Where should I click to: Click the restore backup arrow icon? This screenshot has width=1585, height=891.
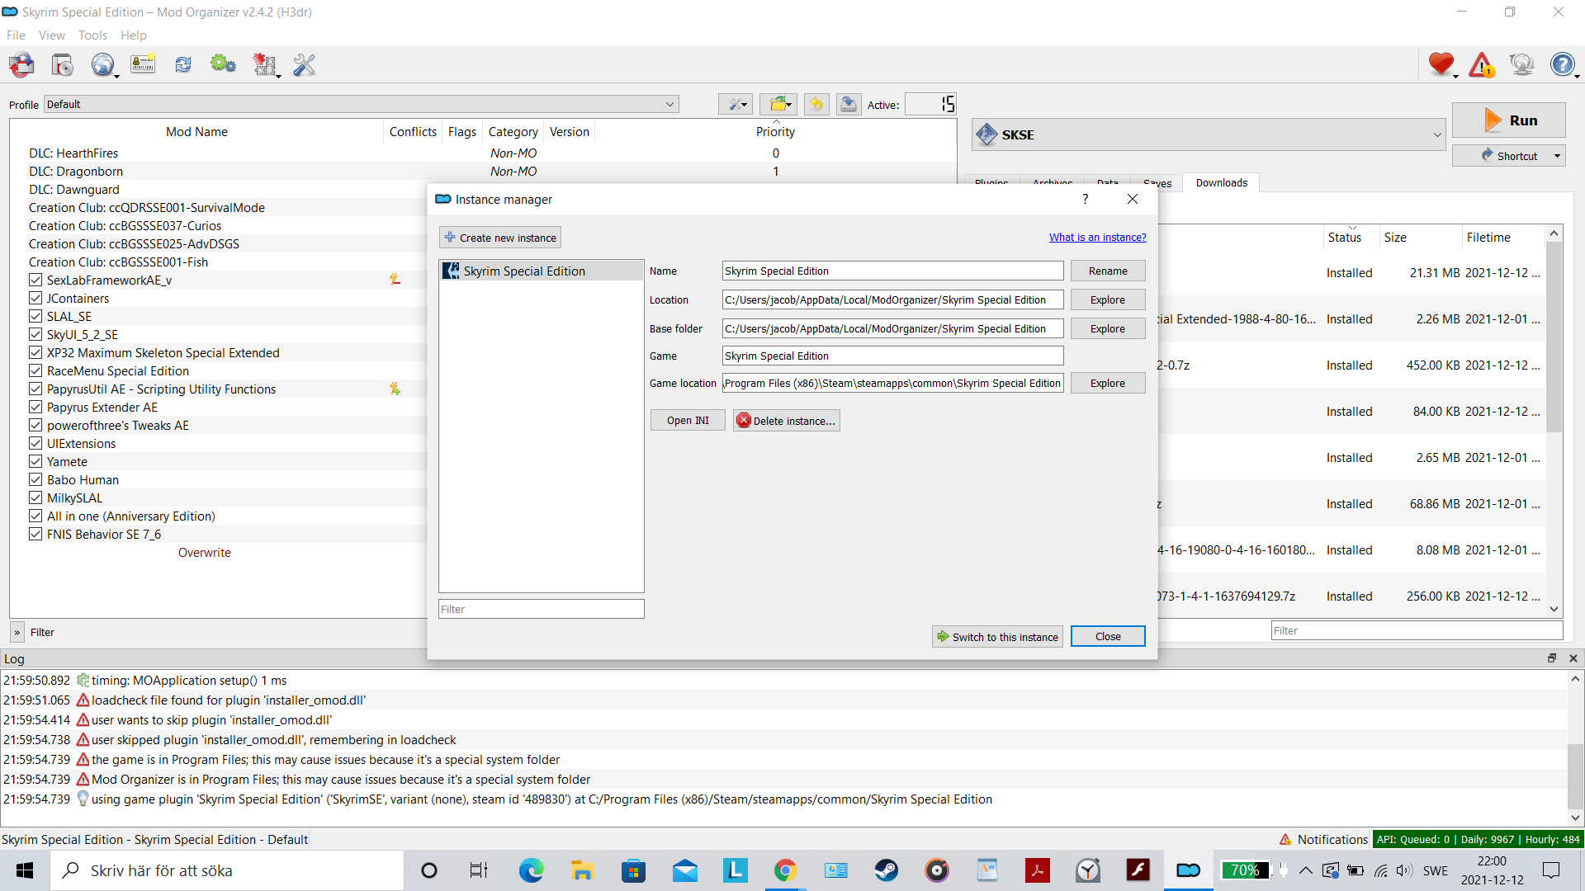[816, 104]
